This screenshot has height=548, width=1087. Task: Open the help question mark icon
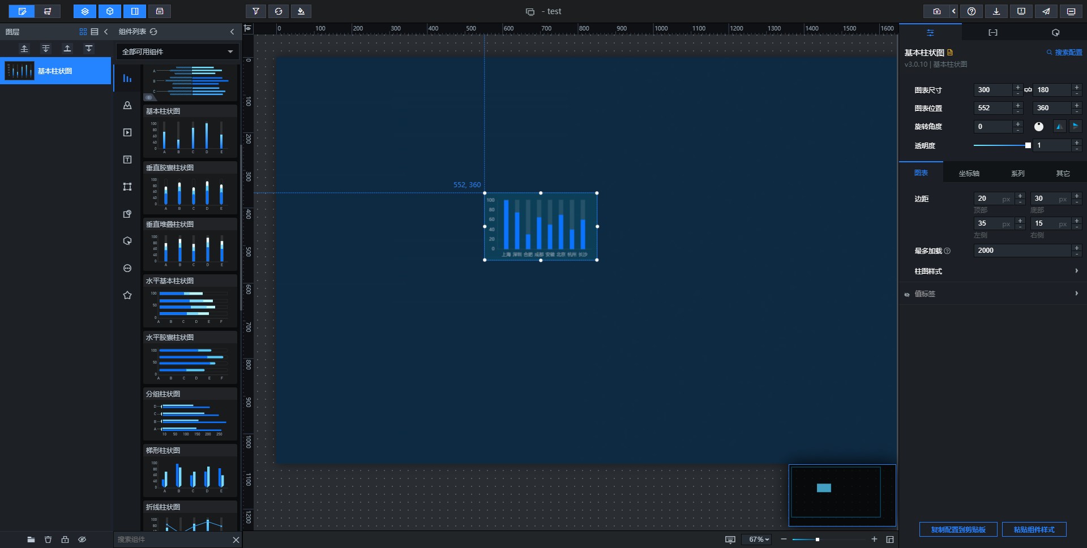point(972,11)
